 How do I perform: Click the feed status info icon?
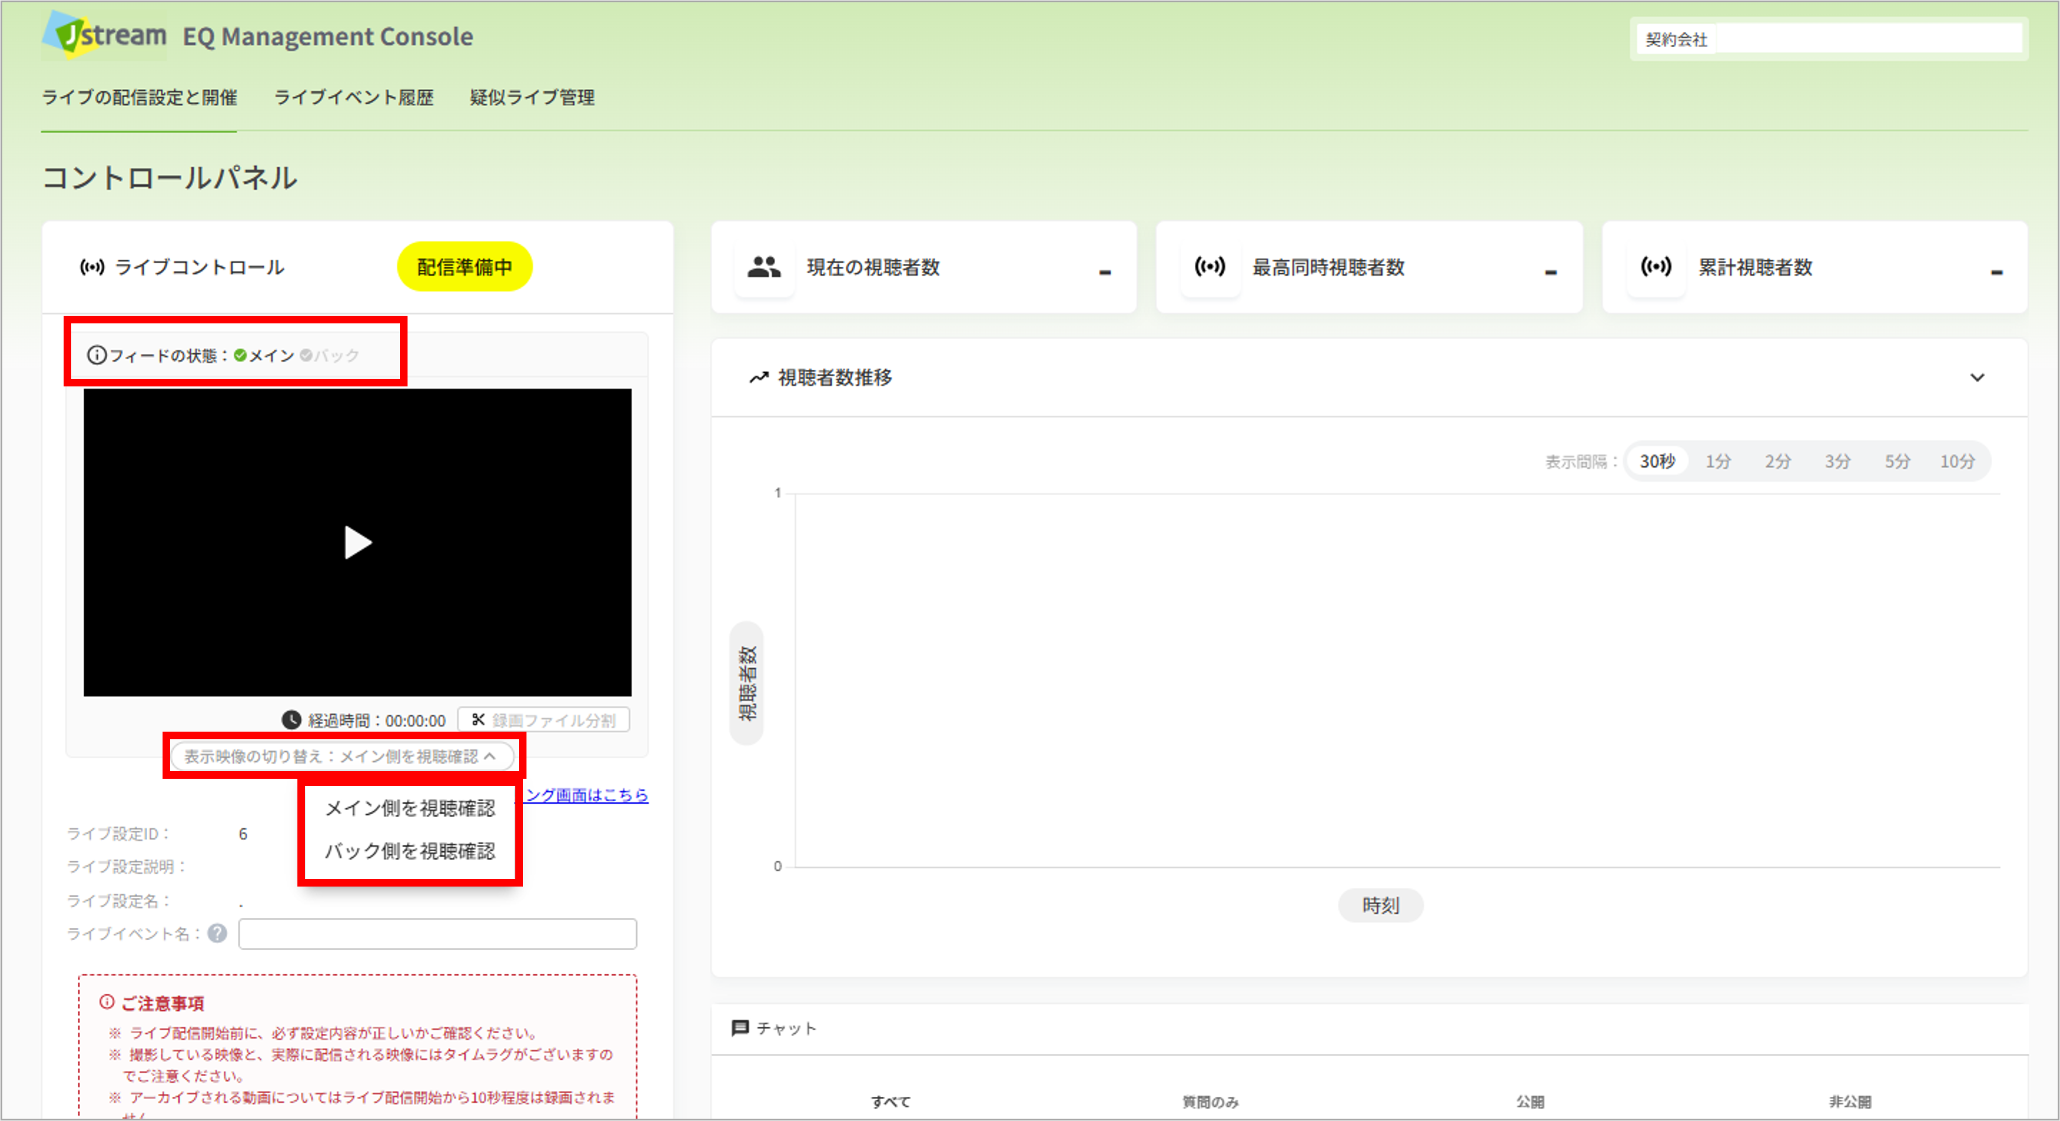click(x=96, y=355)
